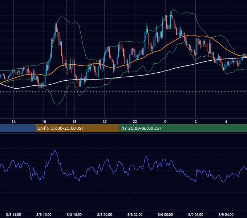Click the 22 hour axis label
Image resolution: width=247 pixels, height=218 pixels.
pos(135,122)
